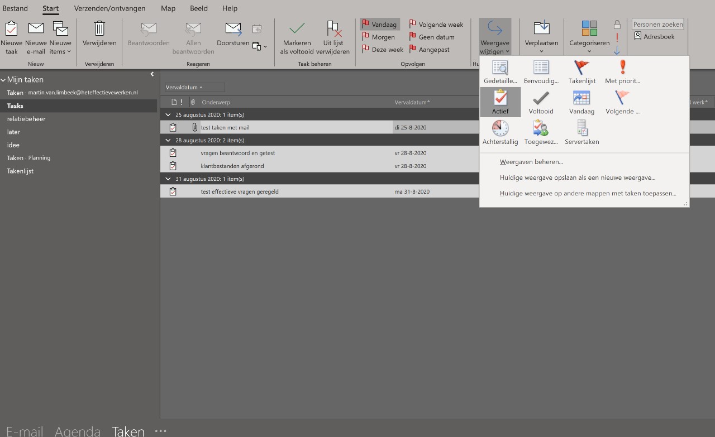The width and height of the screenshot is (715, 437).
Task: Toggle the private lock icon
Action: (617, 25)
